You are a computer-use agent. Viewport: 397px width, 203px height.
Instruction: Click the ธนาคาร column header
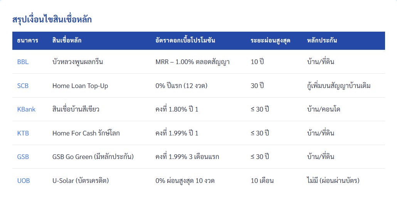coord(28,41)
